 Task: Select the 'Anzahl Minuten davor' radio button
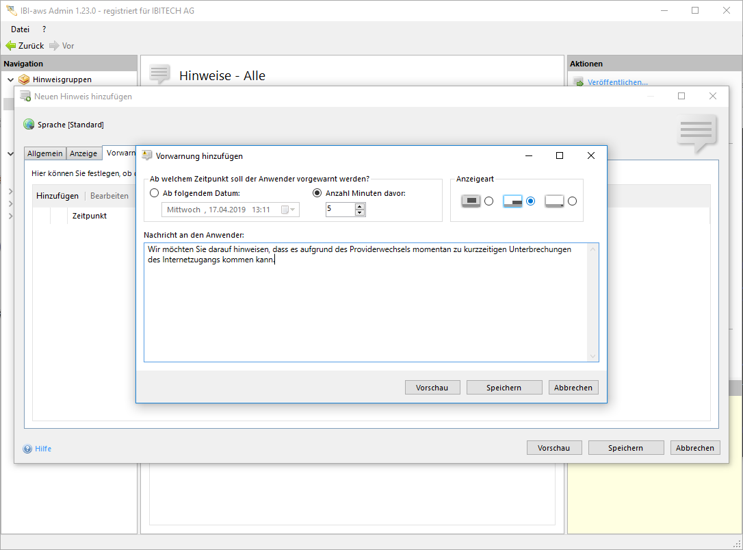coord(317,193)
